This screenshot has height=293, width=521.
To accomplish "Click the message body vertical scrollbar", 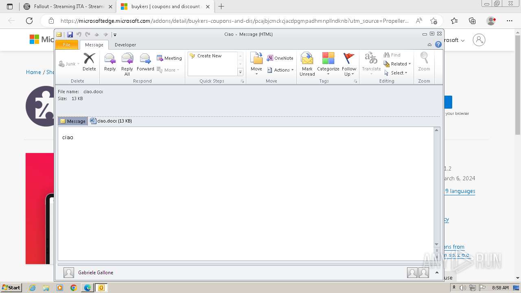I will 437,187.
